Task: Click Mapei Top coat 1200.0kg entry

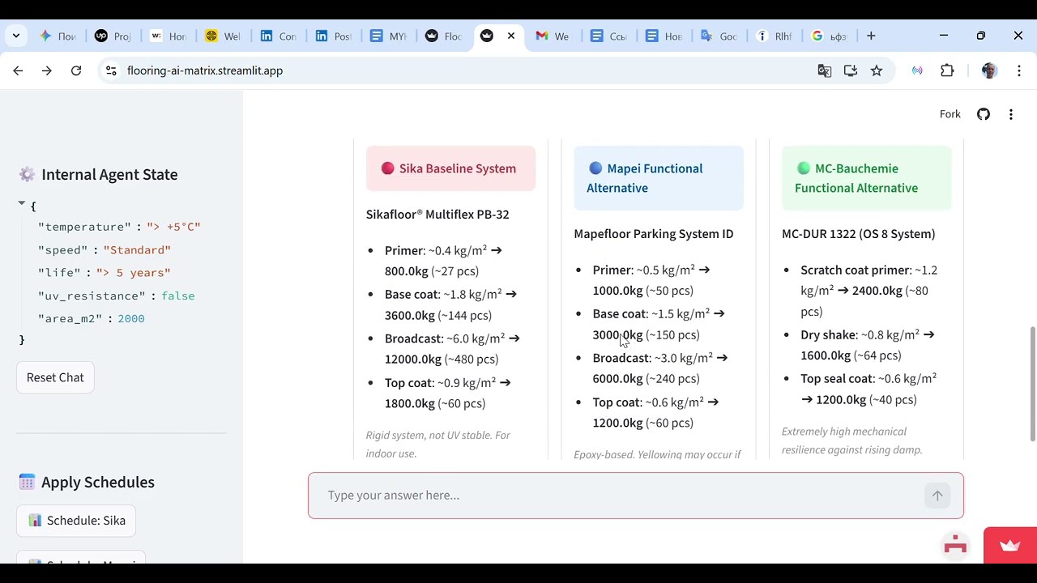Action: 655,412
